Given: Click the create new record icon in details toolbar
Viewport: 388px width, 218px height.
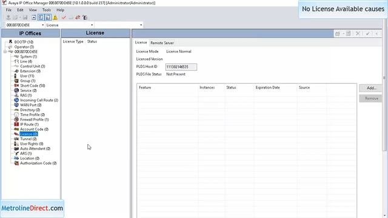Looking at the screenshot, I should pos(338,33).
